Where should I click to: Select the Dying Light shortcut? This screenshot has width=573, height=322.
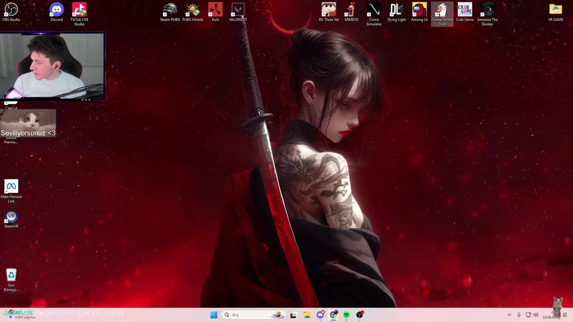(x=397, y=12)
